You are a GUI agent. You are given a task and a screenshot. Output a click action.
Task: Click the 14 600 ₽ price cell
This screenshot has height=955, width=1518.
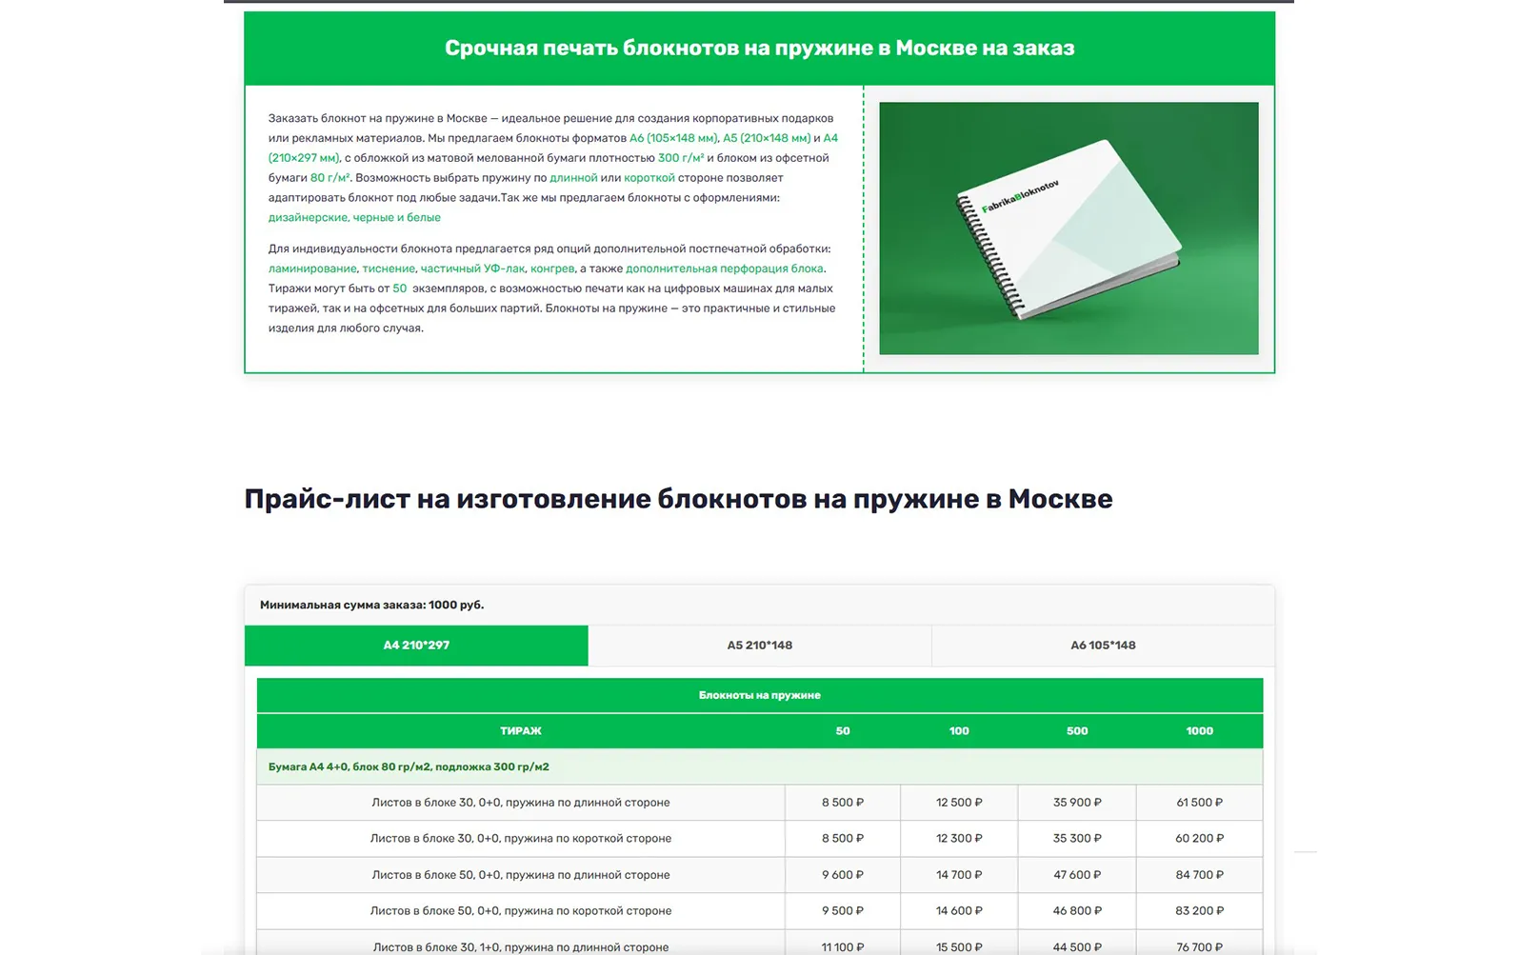click(x=959, y=911)
